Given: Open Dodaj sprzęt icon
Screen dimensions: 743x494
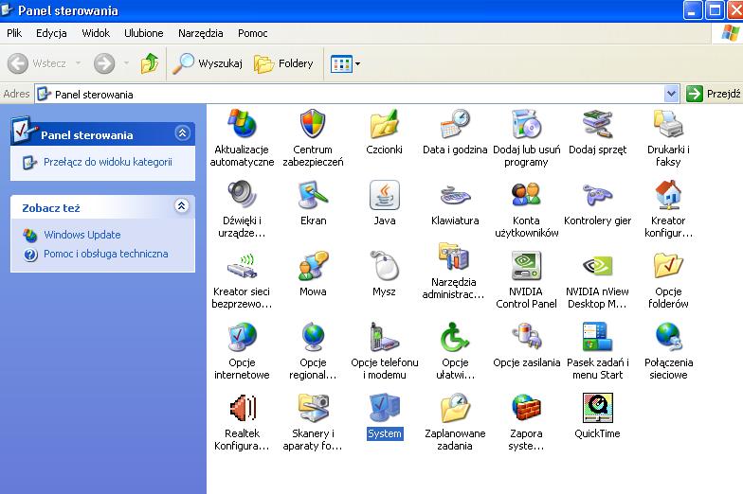Looking at the screenshot, I should coord(597,124).
